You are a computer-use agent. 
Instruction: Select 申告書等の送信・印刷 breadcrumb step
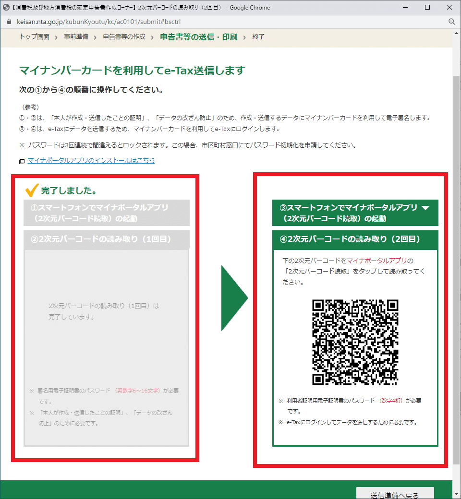[198, 37]
